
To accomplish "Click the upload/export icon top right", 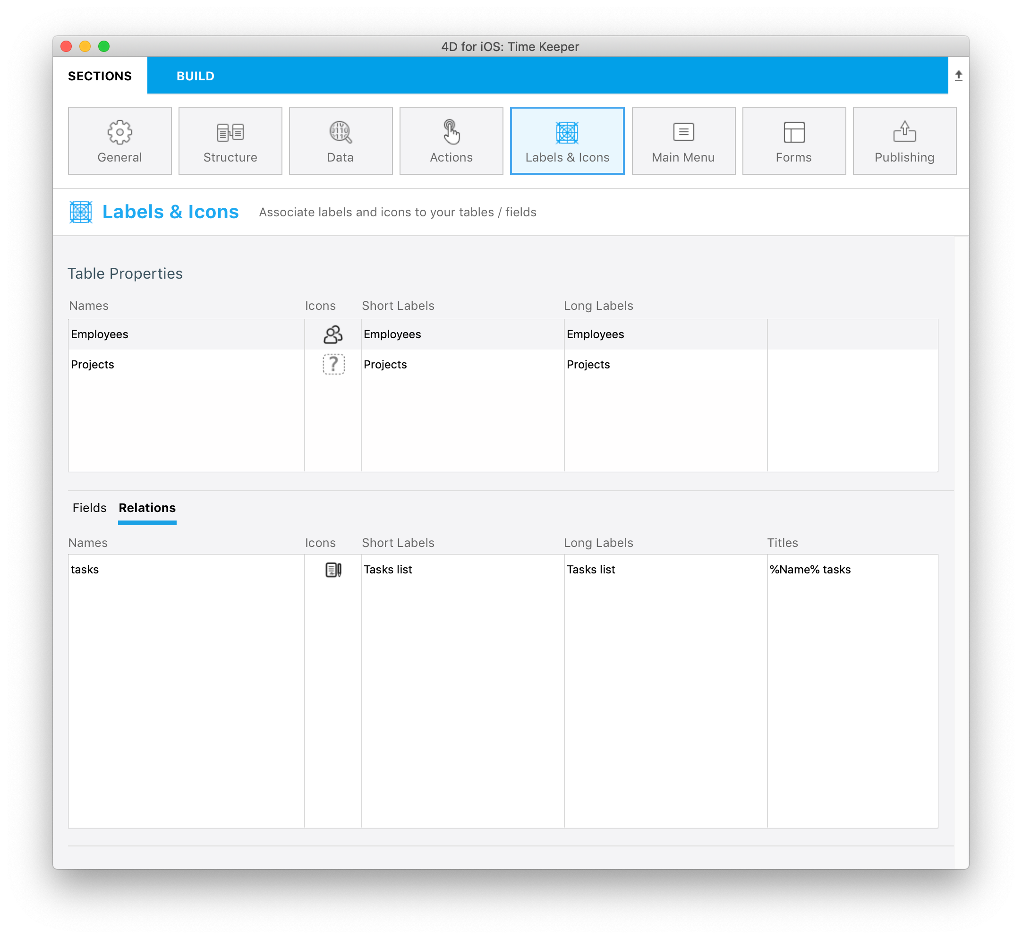I will [961, 74].
